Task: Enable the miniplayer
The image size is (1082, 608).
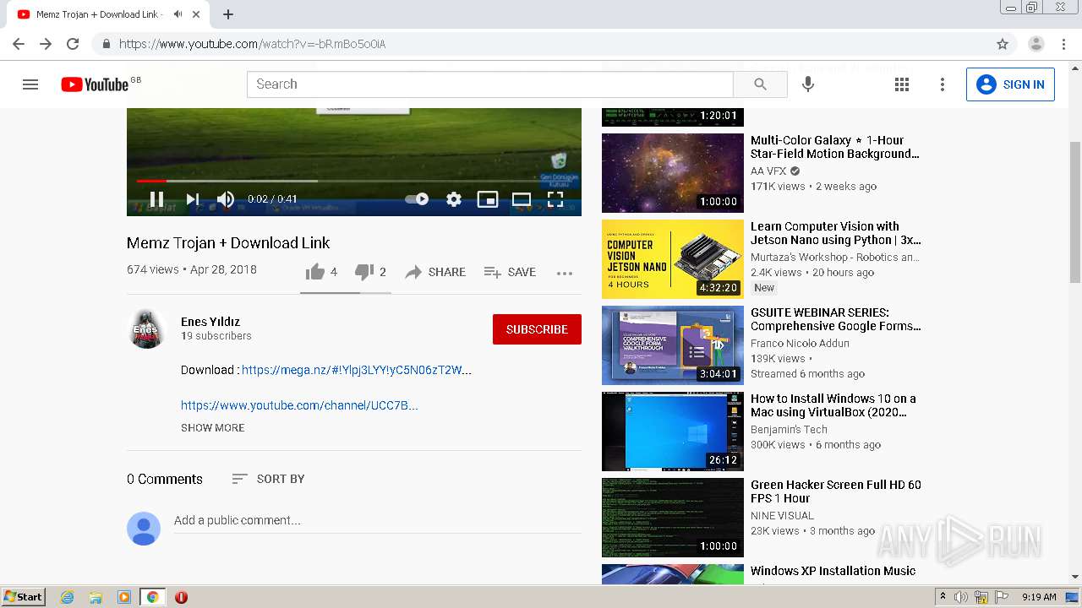Action: 488,199
